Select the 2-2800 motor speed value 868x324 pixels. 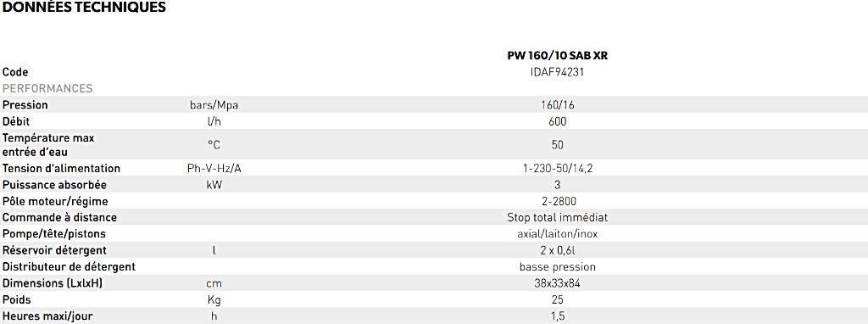pos(558,202)
